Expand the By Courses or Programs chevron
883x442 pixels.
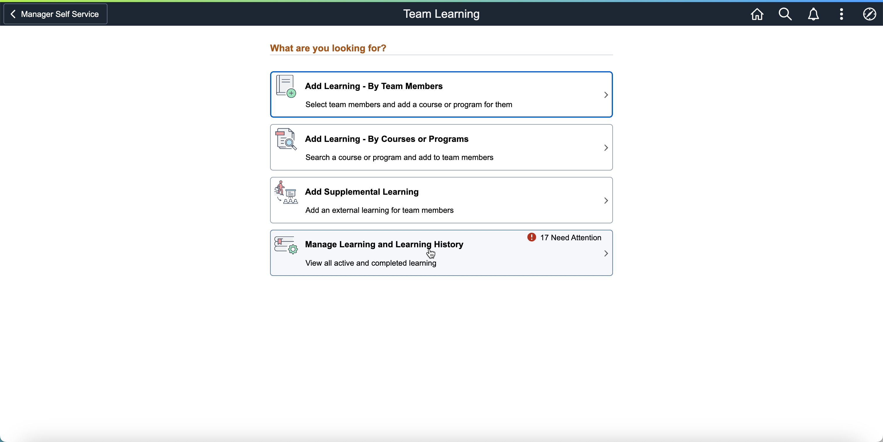tap(606, 148)
